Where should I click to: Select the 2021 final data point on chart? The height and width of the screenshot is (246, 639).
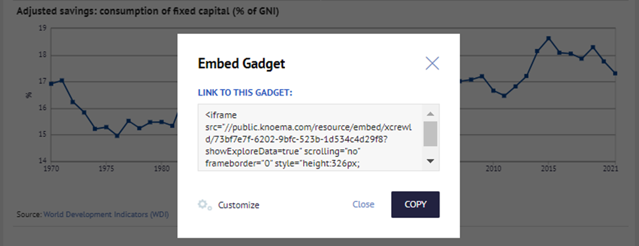[x=615, y=73]
